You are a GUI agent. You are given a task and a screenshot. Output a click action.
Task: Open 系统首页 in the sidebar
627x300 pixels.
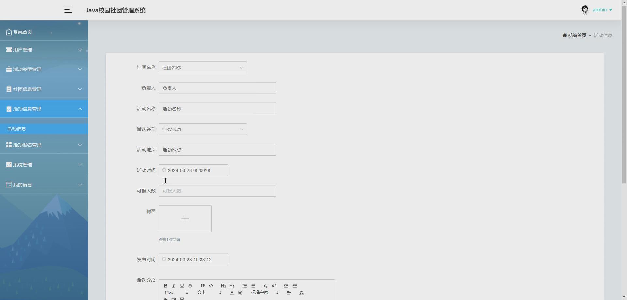[x=44, y=32]
